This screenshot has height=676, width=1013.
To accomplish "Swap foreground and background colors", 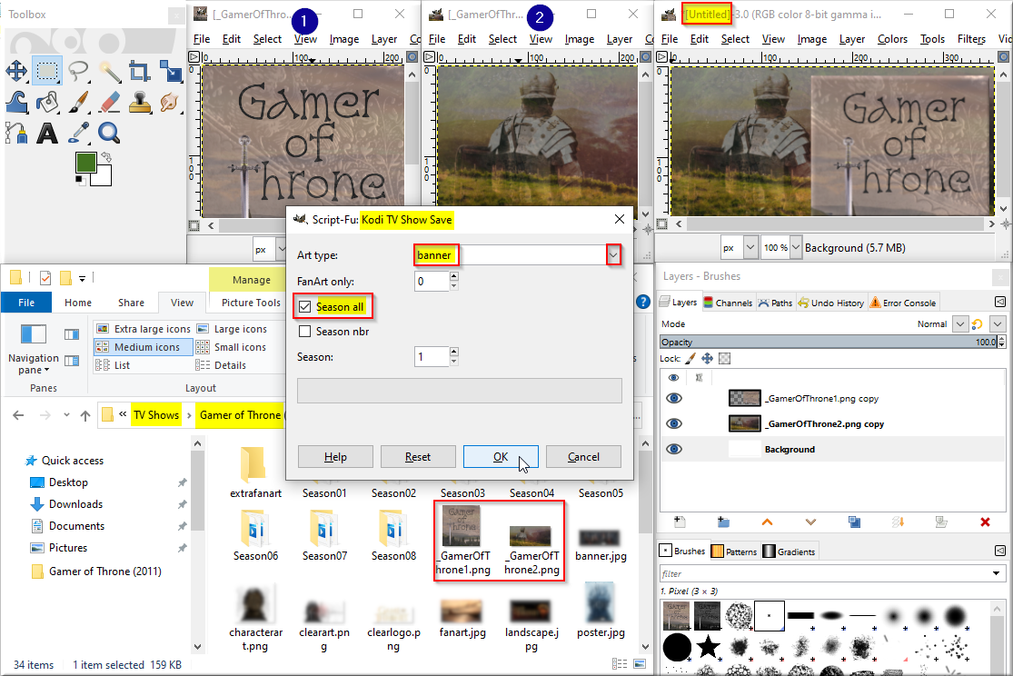I will click(x=107, y=156).
